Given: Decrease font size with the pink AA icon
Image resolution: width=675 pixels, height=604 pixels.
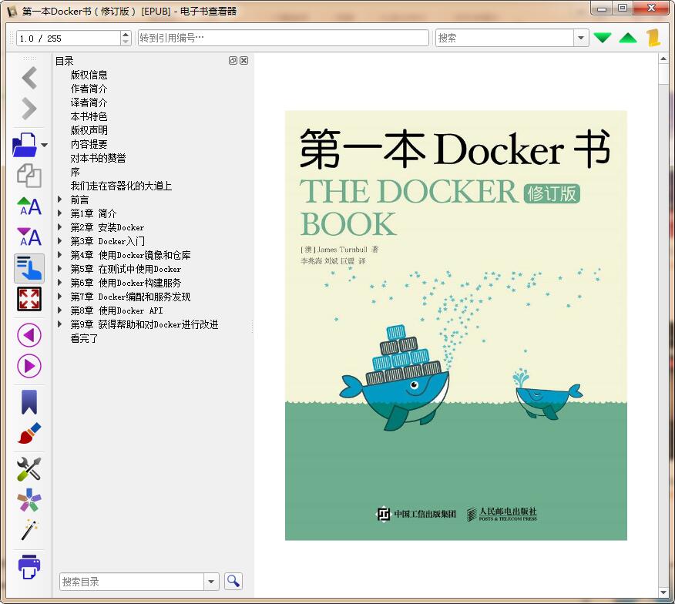Looking at the screenshot, I should [29, 237].
